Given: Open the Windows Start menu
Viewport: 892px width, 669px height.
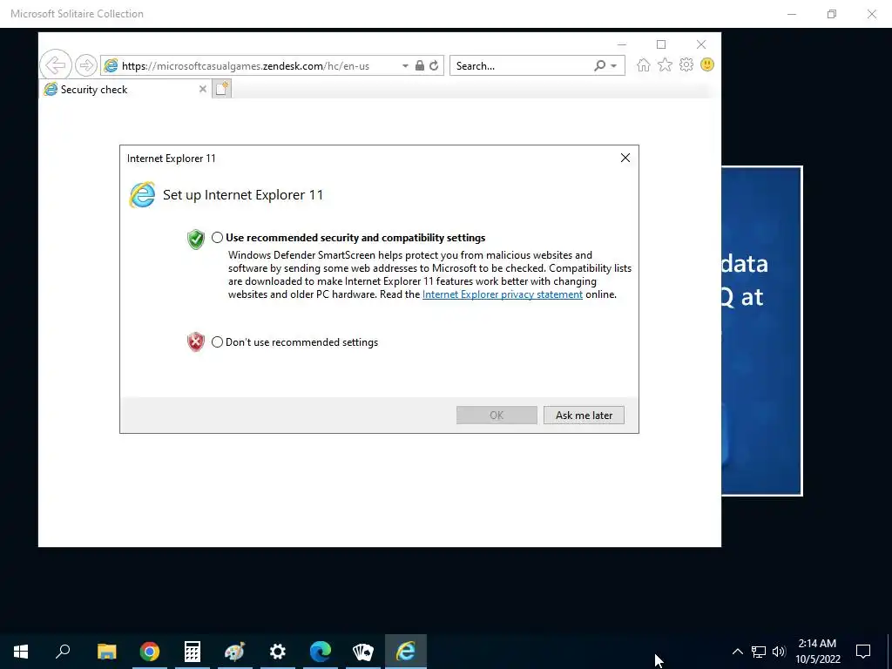Looking at the screenshot, I should (21, 652).
